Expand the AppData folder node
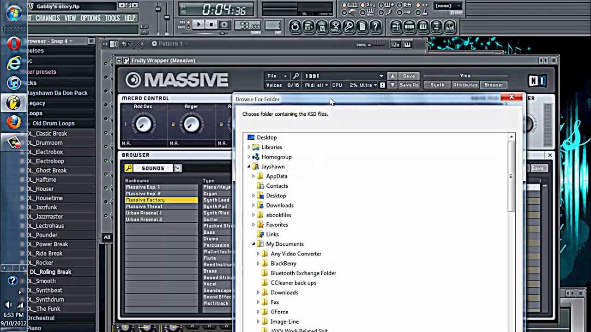This screenshot has height=332, width=591. 253,176
